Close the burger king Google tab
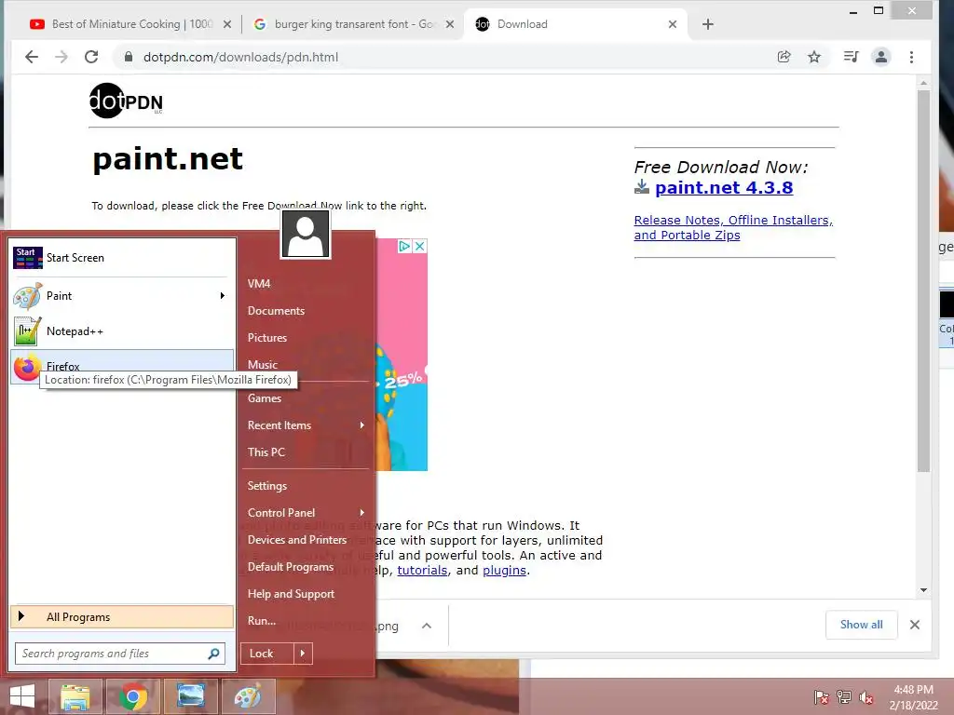Viewport: 954px width, 715px height. click(450, 24)
